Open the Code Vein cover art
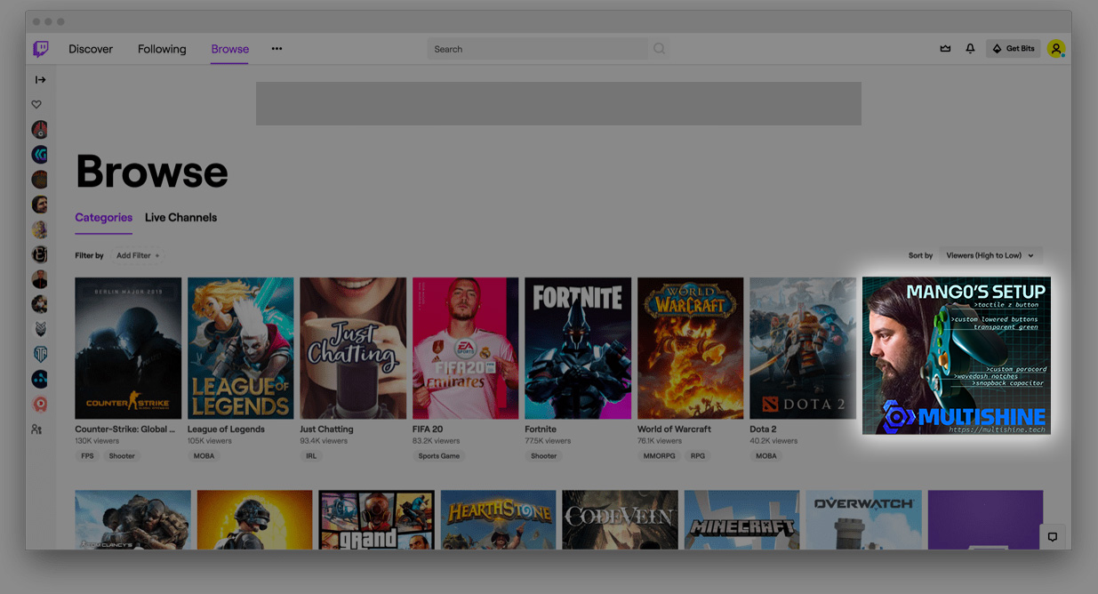The width and height of the screenshot is (1098, 594). point(620,519)
